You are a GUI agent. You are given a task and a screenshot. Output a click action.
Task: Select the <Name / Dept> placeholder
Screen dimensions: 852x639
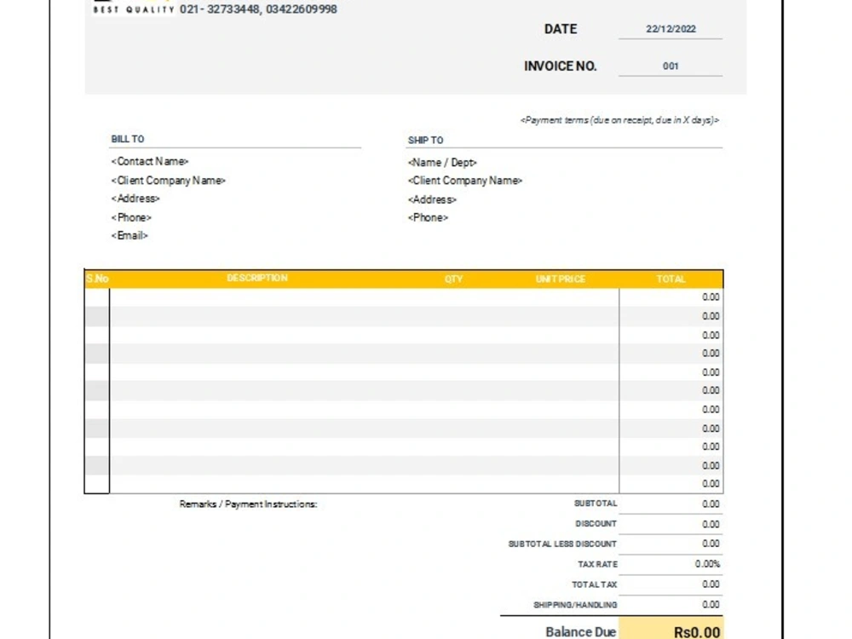(441, 163)
